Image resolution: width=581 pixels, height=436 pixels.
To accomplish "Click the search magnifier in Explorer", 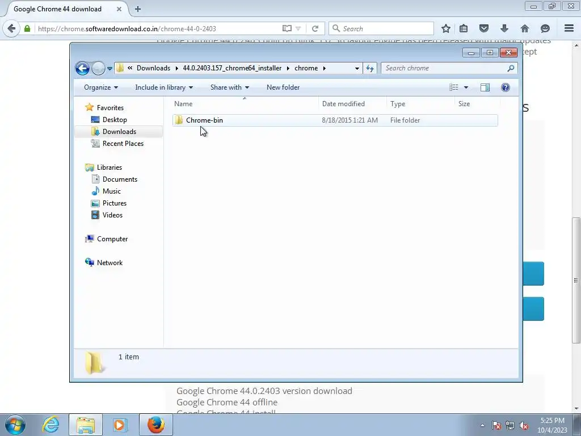I will (511, 68).
